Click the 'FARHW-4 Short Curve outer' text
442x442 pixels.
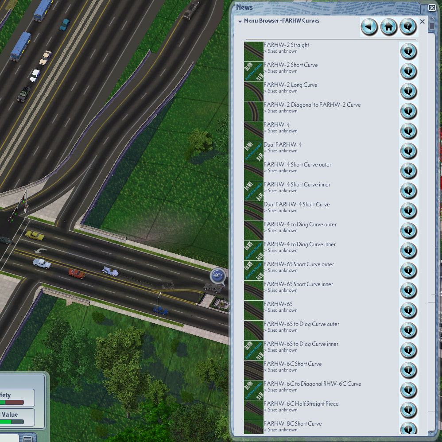tap(297, 165)
